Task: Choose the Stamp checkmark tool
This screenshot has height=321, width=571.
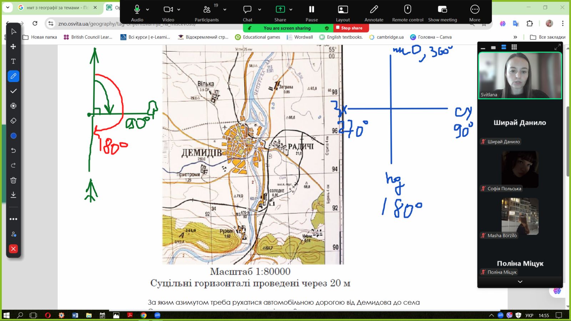Action: [13, 91]
